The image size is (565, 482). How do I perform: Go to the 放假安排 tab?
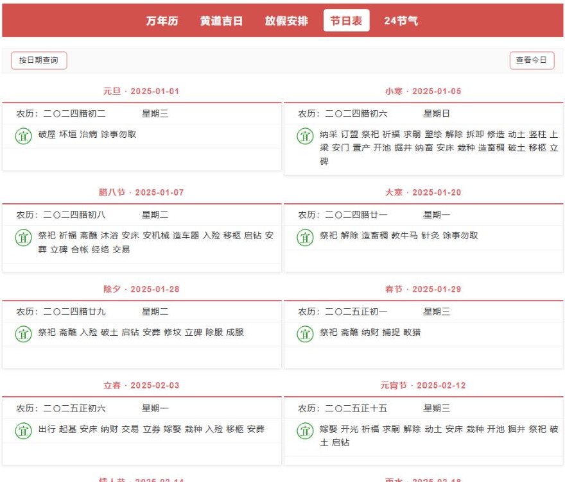click(286, 21)
